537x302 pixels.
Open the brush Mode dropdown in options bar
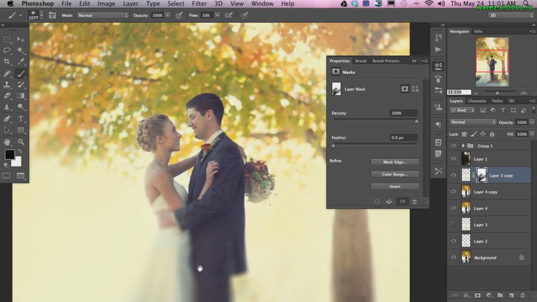click(102, 16)
